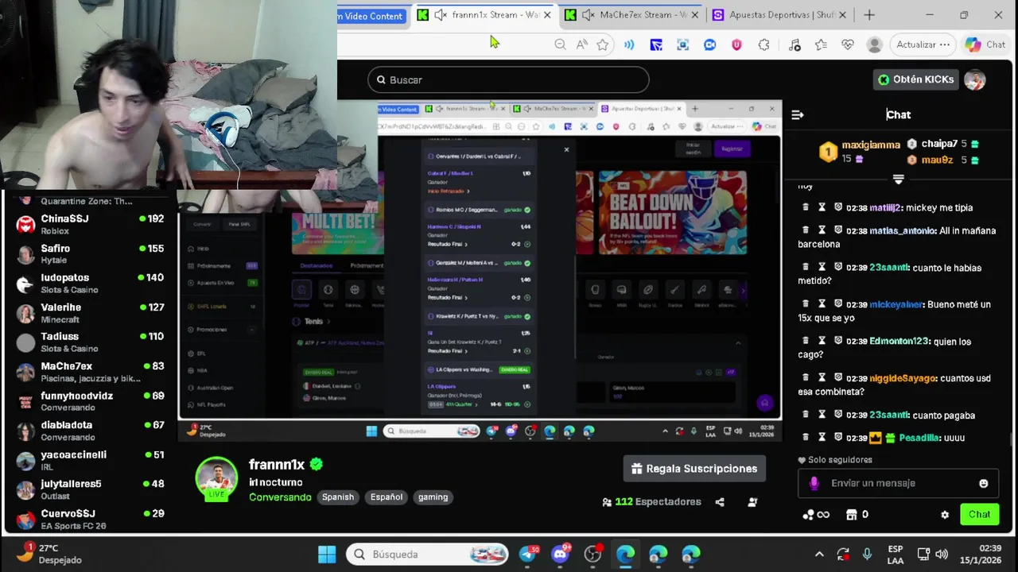Open chat settings gear icon
This screenshot has width=1018, height=572.
(945, 515)
